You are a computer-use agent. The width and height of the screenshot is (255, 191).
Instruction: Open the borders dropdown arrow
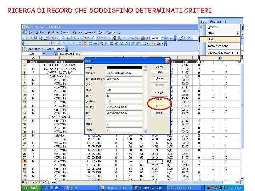pyautogui.click(x=147, y=44)
